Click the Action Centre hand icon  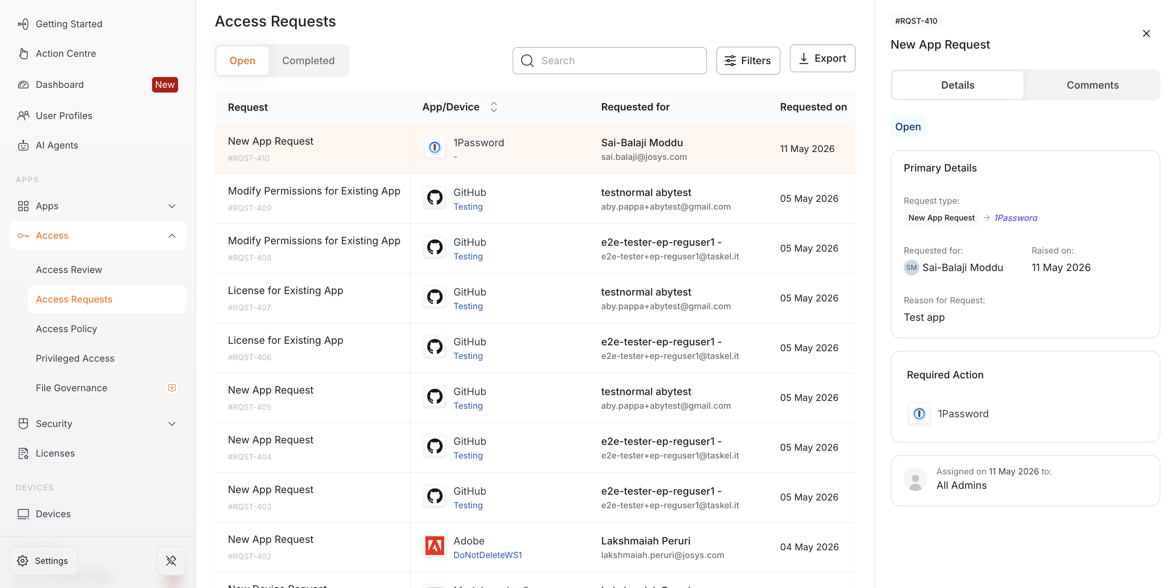point(23,53)
